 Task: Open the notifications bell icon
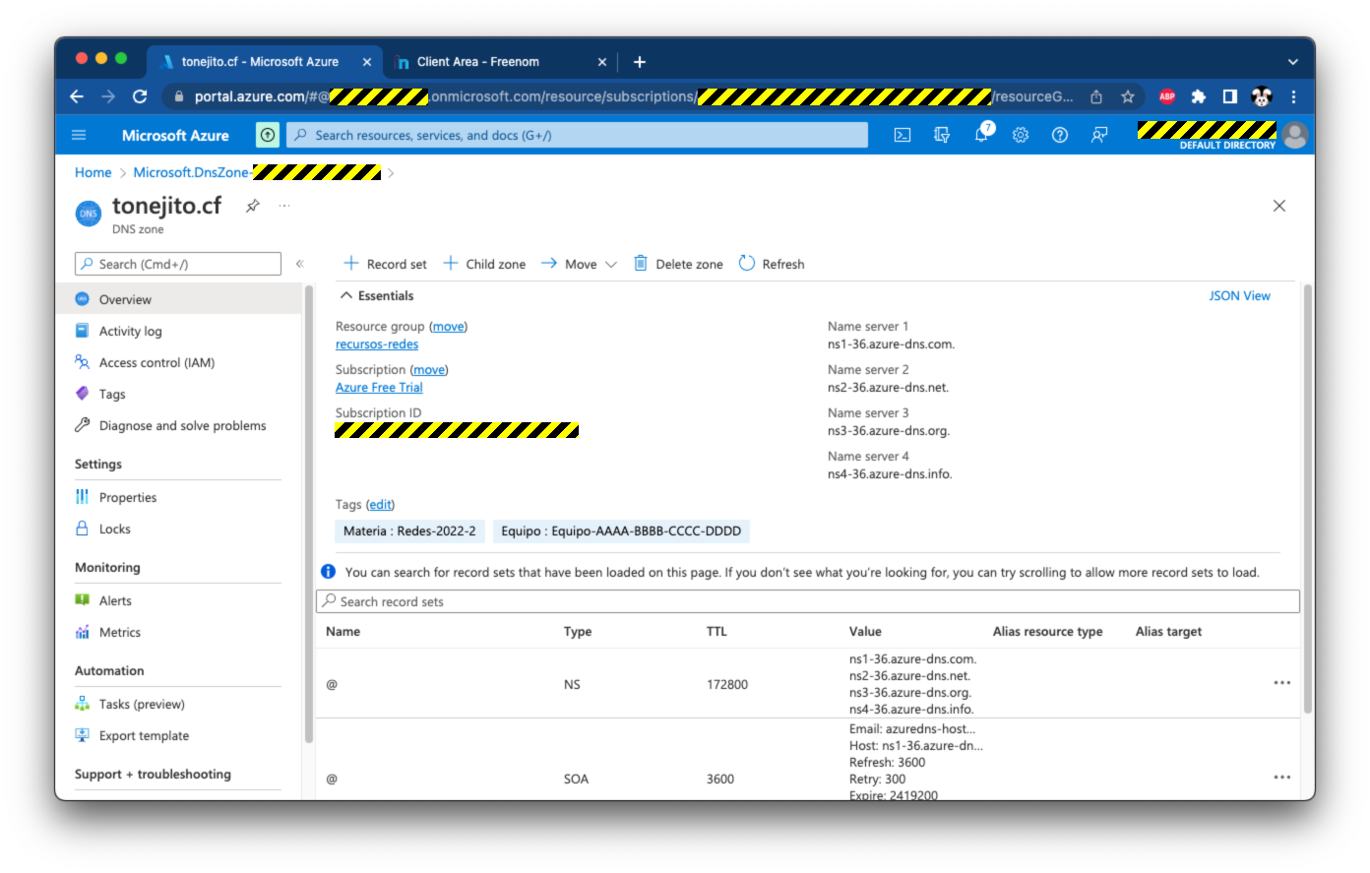click(981, 136)
